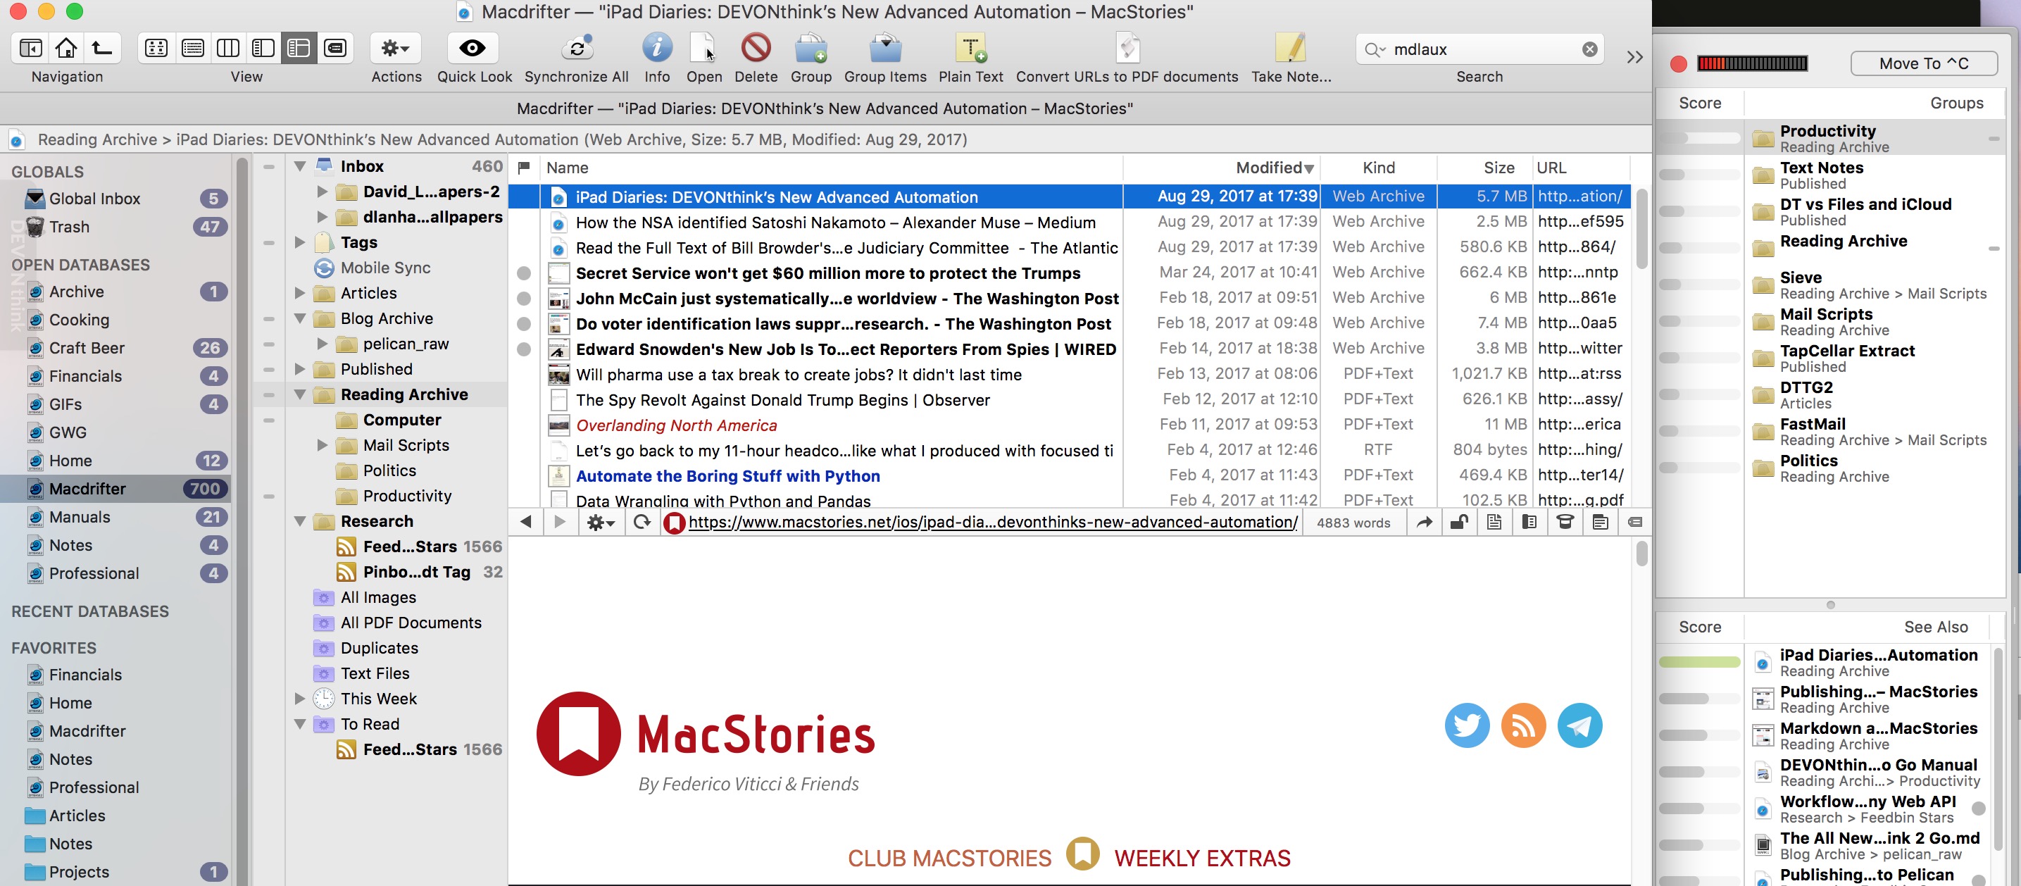Go forward in the web preview
This screenshot has width=2021, height=886.
(x=559, y=522)
